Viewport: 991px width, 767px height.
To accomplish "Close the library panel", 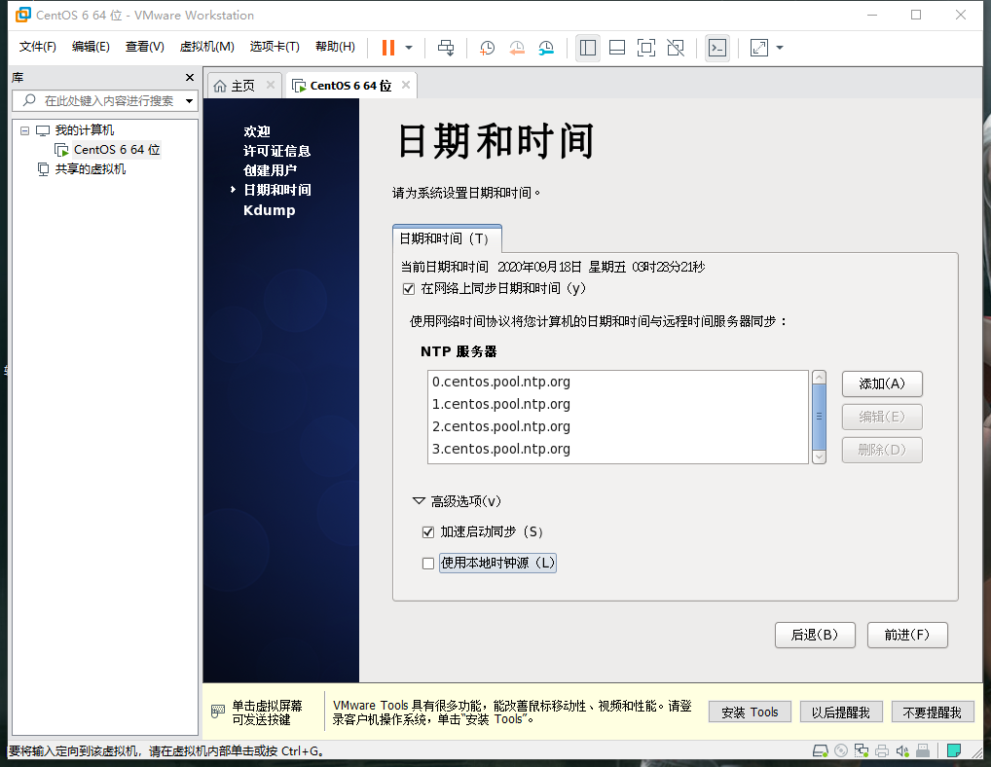I will [x=190, y=77].
